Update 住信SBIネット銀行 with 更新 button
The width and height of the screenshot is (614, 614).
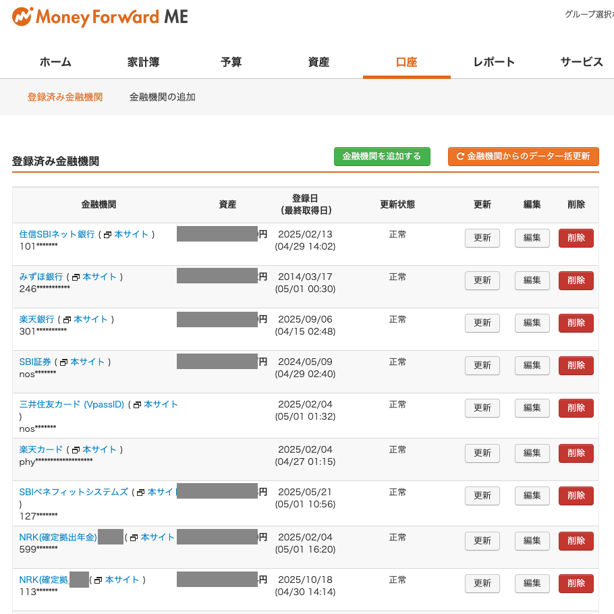tap(482, 238)
